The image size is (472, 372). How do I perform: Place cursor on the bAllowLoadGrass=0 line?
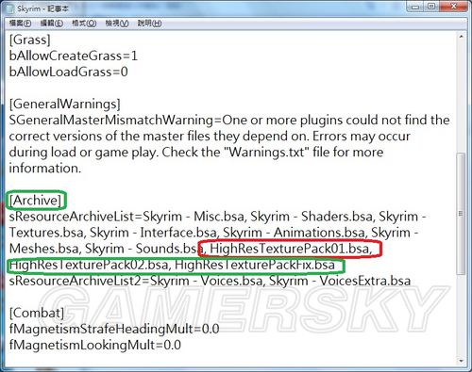pyautogui.click(x=68, y=72)
